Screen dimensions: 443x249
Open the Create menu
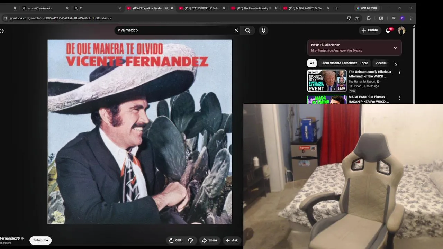(x=370, y=30)
